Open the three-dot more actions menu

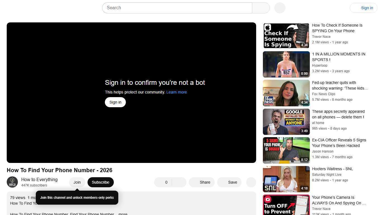tap(251, 182)
